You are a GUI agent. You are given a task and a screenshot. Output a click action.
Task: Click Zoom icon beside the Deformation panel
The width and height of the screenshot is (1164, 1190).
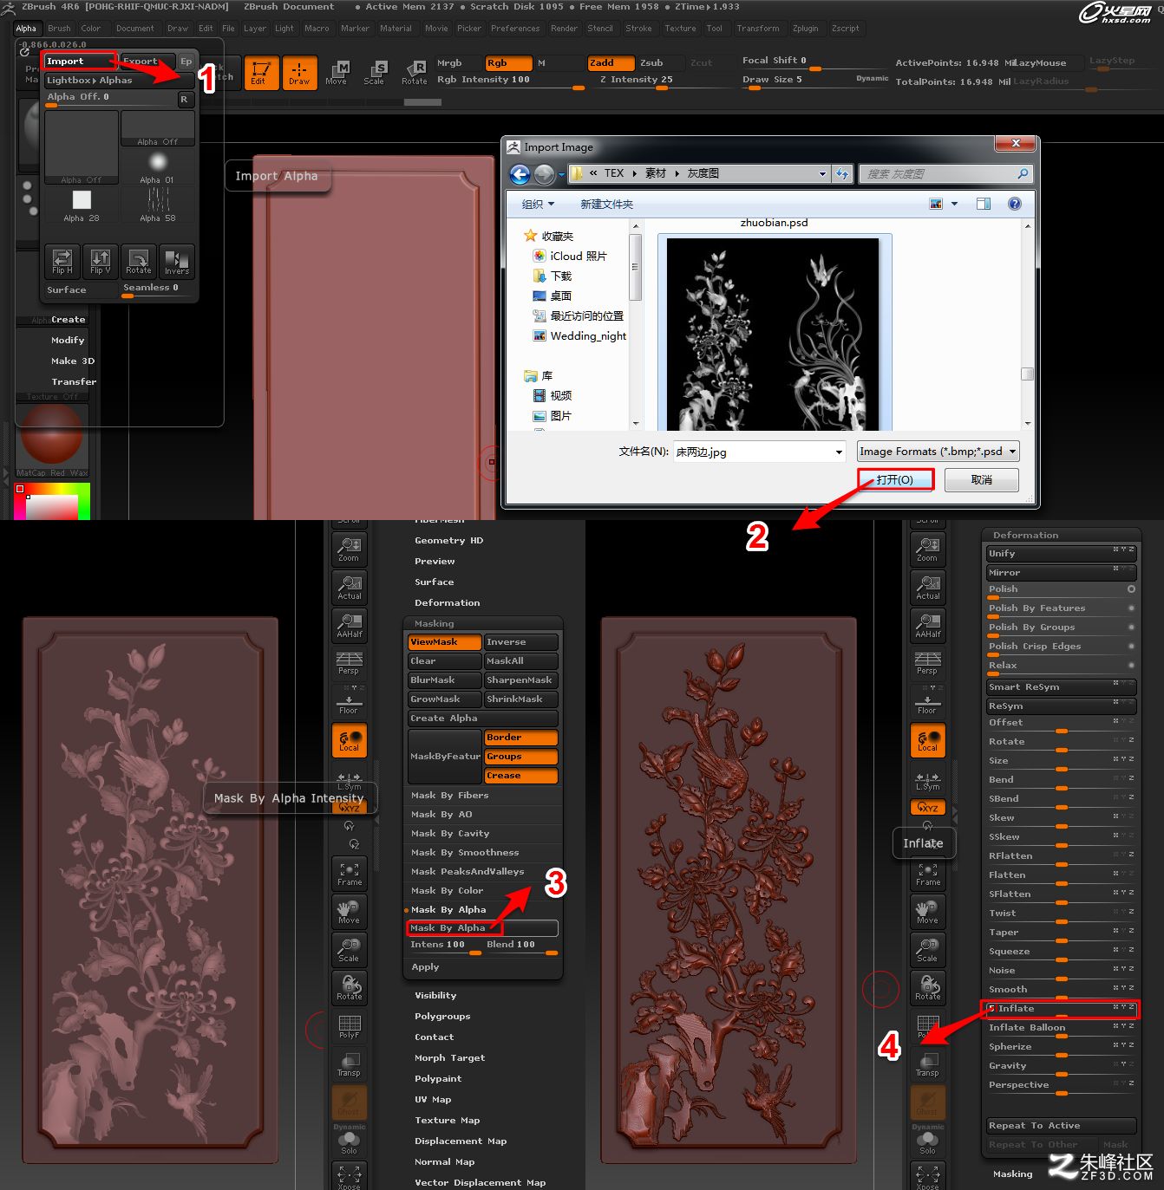click(x=928, y=549)
